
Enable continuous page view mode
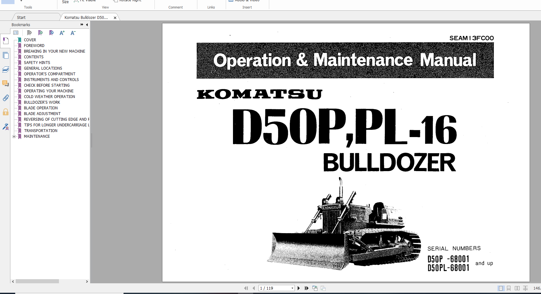pyautogui.click(x=509, y=288)
